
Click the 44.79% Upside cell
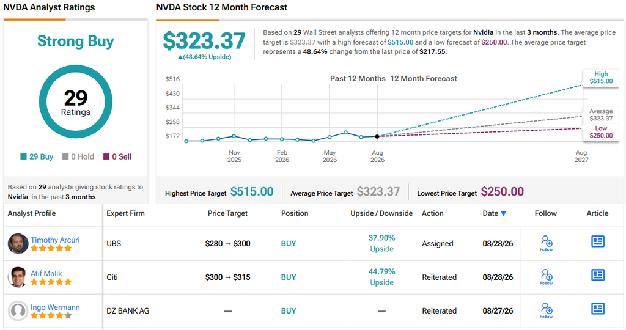tap(381, 277)
